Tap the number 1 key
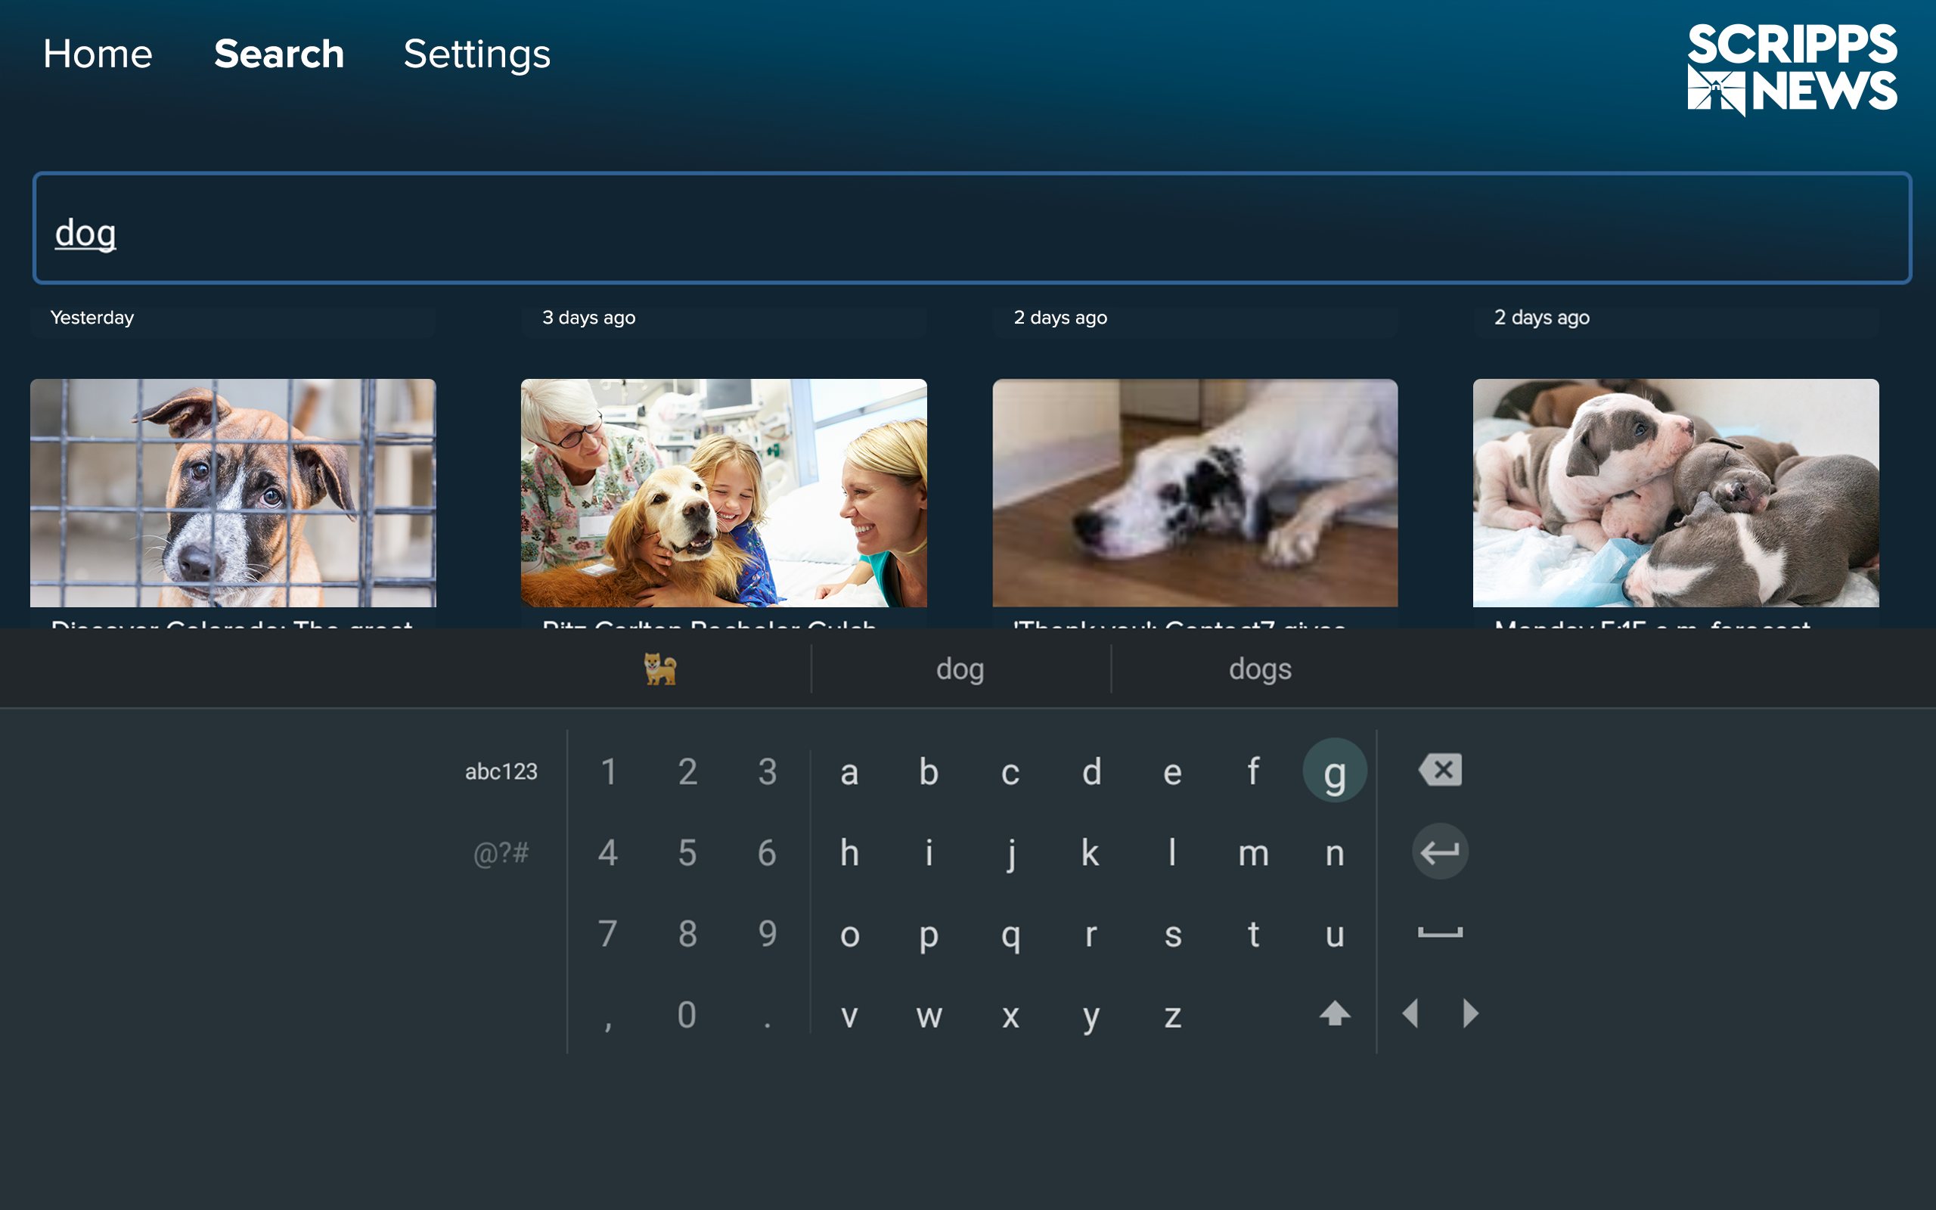The width and height of the screenshot is (1936, 1210). [609, 771]
